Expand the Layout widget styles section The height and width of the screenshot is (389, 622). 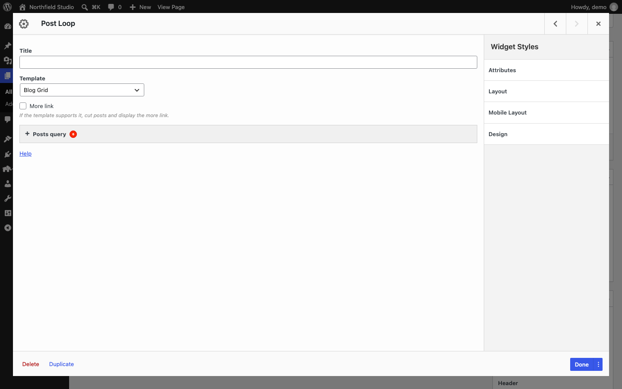pos(546,91)
